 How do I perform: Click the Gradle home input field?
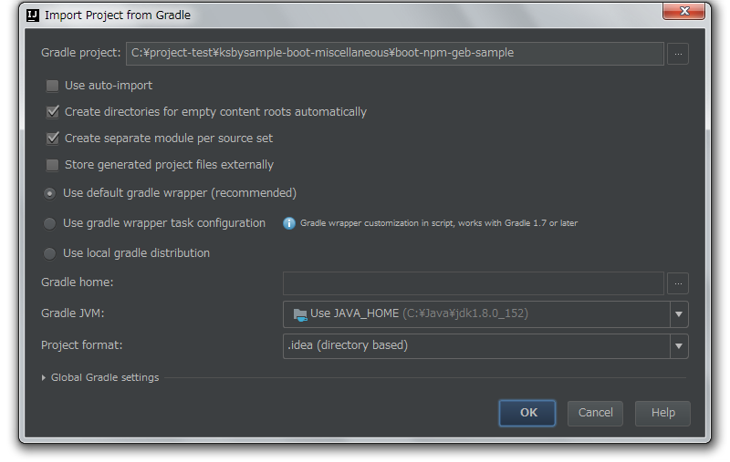pos(473,283)
